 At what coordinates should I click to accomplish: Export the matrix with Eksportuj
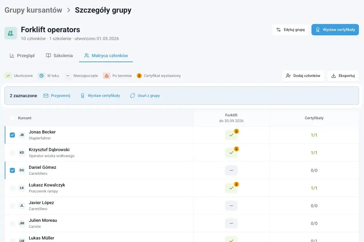(343, 76)
